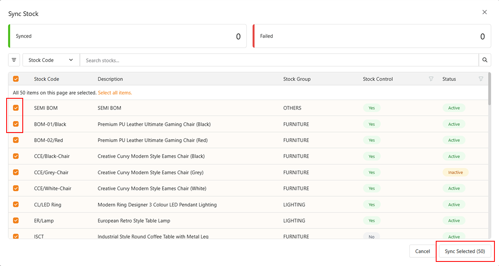The height and width of the screenshot is (266, 499).
Task: Uncheck the CL/LED Ring row checkbox
Action: tap(16, 204)
